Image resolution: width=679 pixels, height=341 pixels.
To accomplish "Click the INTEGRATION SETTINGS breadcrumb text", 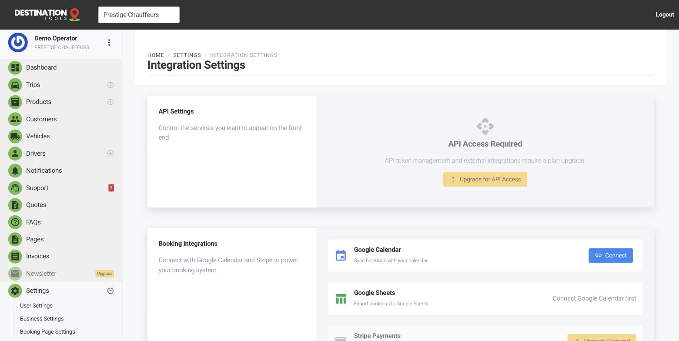I will coord(244,55).
